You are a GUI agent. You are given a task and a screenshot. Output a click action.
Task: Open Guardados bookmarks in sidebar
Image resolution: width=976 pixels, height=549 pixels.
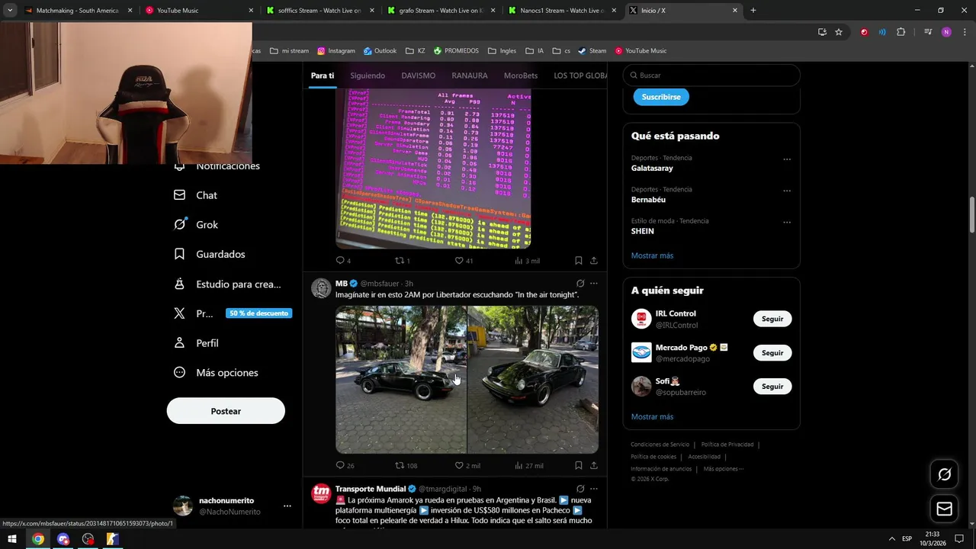210,254
